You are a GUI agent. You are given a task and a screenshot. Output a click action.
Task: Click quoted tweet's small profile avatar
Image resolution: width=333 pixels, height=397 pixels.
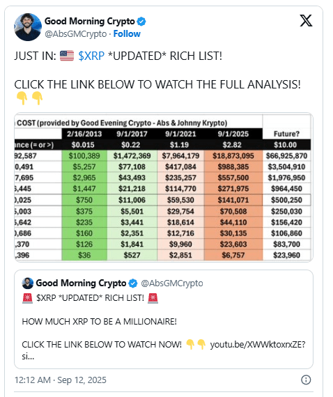[28, 283]
